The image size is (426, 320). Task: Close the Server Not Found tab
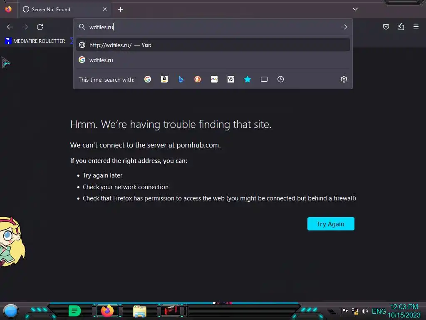pyautogui.click(x=104, y=9)
